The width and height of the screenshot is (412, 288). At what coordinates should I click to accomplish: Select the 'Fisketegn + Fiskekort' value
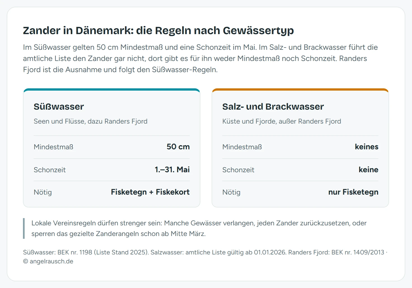click(x=150, y=192)
